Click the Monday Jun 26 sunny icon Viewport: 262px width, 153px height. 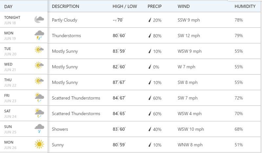tap(39, 144)
